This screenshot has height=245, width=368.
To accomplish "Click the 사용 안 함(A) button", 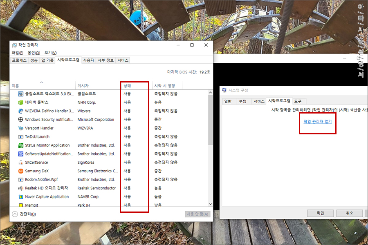I will 197,214.
